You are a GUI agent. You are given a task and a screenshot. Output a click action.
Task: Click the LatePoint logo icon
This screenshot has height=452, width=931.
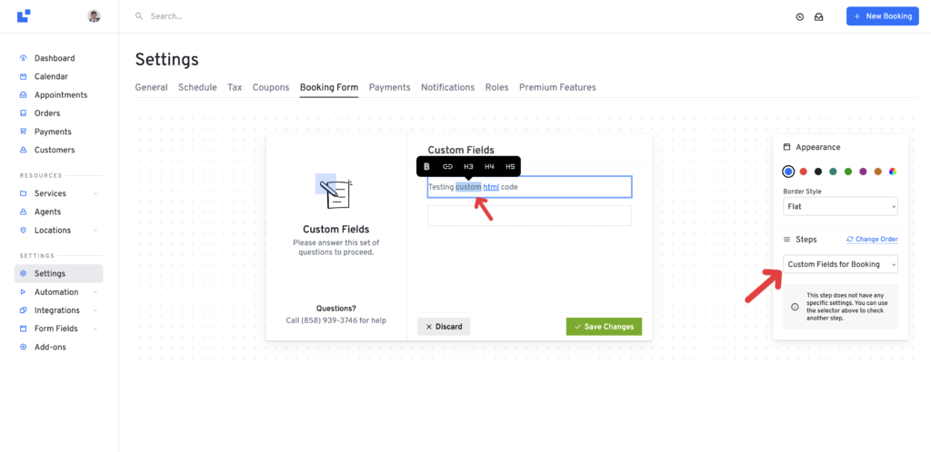(x=24, y=16)
